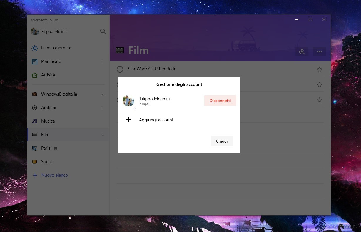Click the Film count badge 3

103,135
